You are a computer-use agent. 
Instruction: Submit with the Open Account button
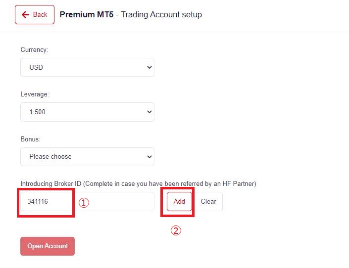click(x=48, y=246)
